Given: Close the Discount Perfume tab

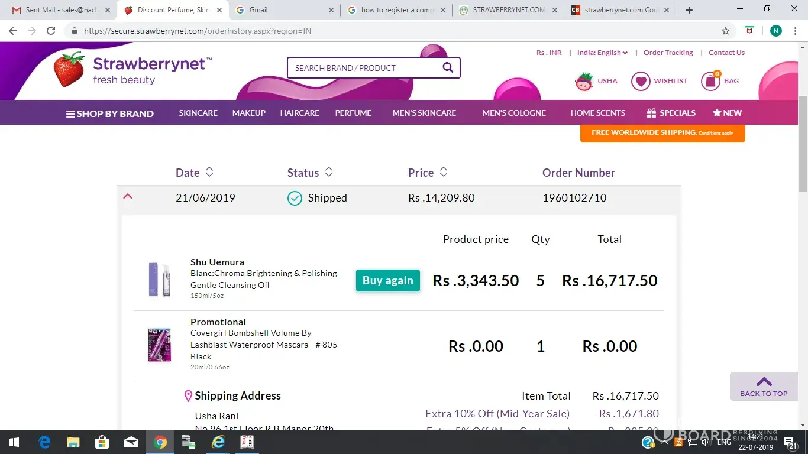Looking at the screenshot, I should (x=219, y=10).
